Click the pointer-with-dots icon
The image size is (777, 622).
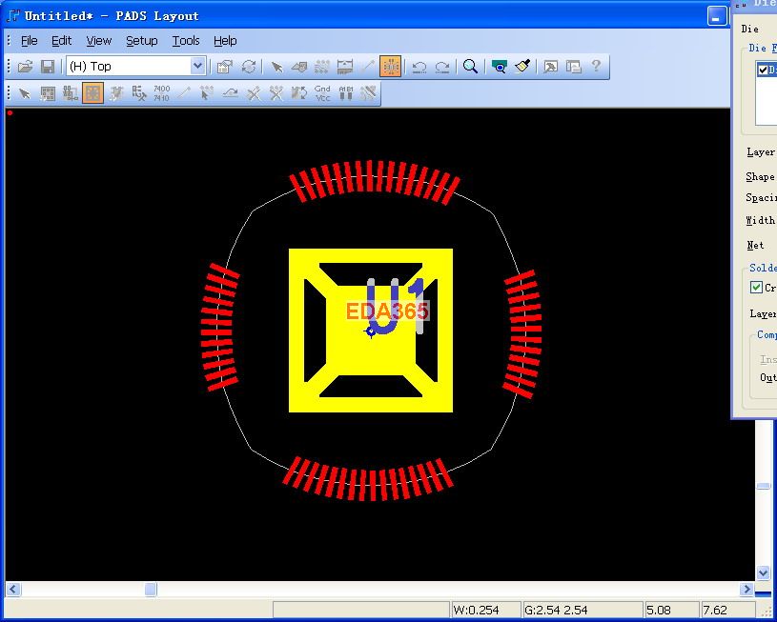pyautogui.click(x=206, y=93)
